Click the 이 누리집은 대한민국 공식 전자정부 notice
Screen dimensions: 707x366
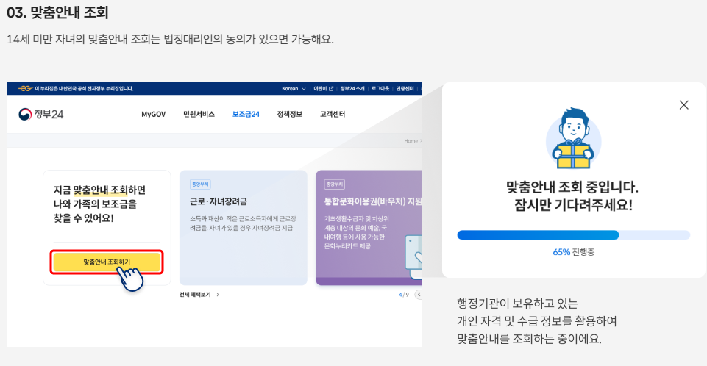pyautogui.click(x=84, y=89)
